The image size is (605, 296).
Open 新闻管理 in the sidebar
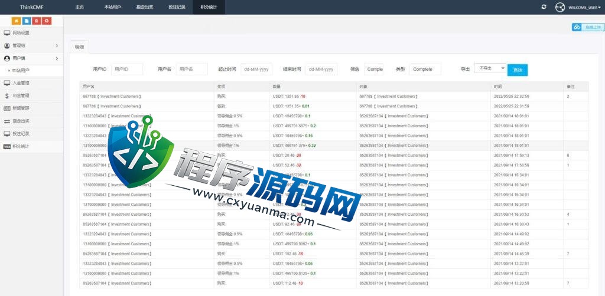[x=32, y=108]
